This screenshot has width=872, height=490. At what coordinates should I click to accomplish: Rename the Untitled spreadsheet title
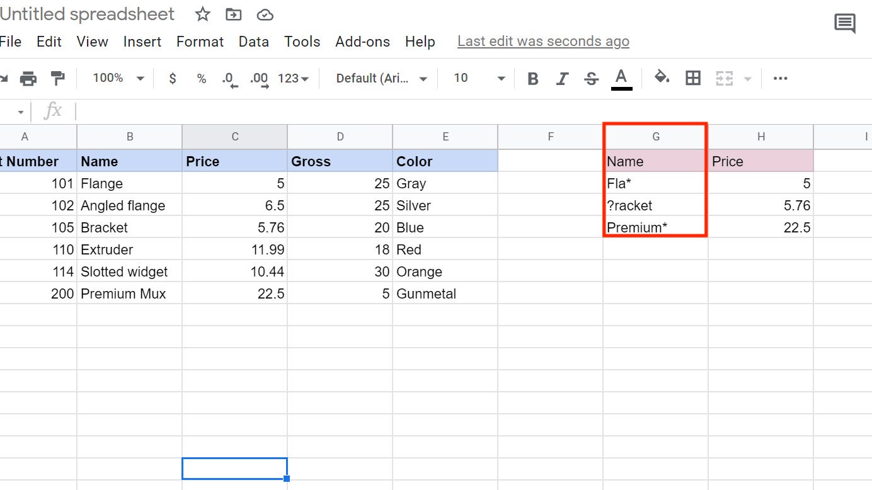coord(88,14)
